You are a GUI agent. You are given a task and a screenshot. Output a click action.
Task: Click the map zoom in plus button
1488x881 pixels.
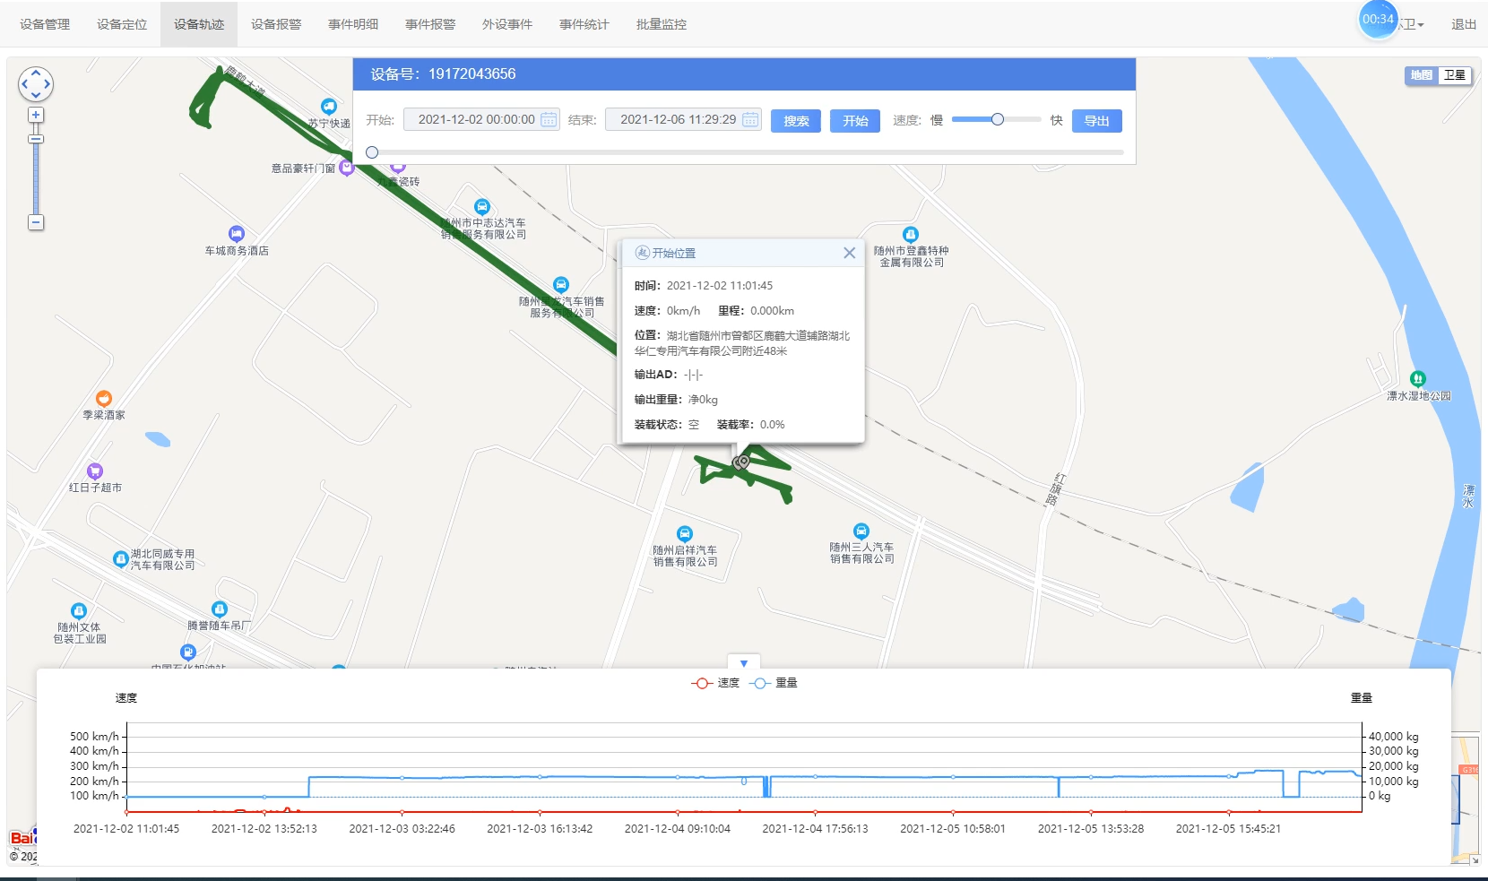[36, 115]
